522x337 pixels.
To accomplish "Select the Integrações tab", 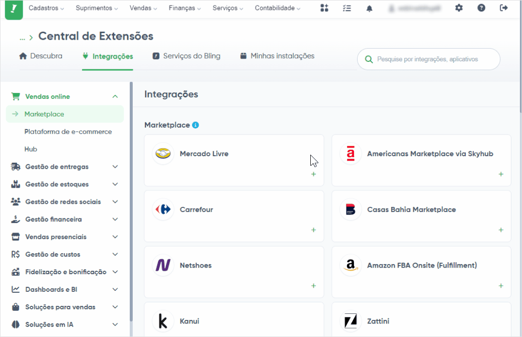I will 108,56.
